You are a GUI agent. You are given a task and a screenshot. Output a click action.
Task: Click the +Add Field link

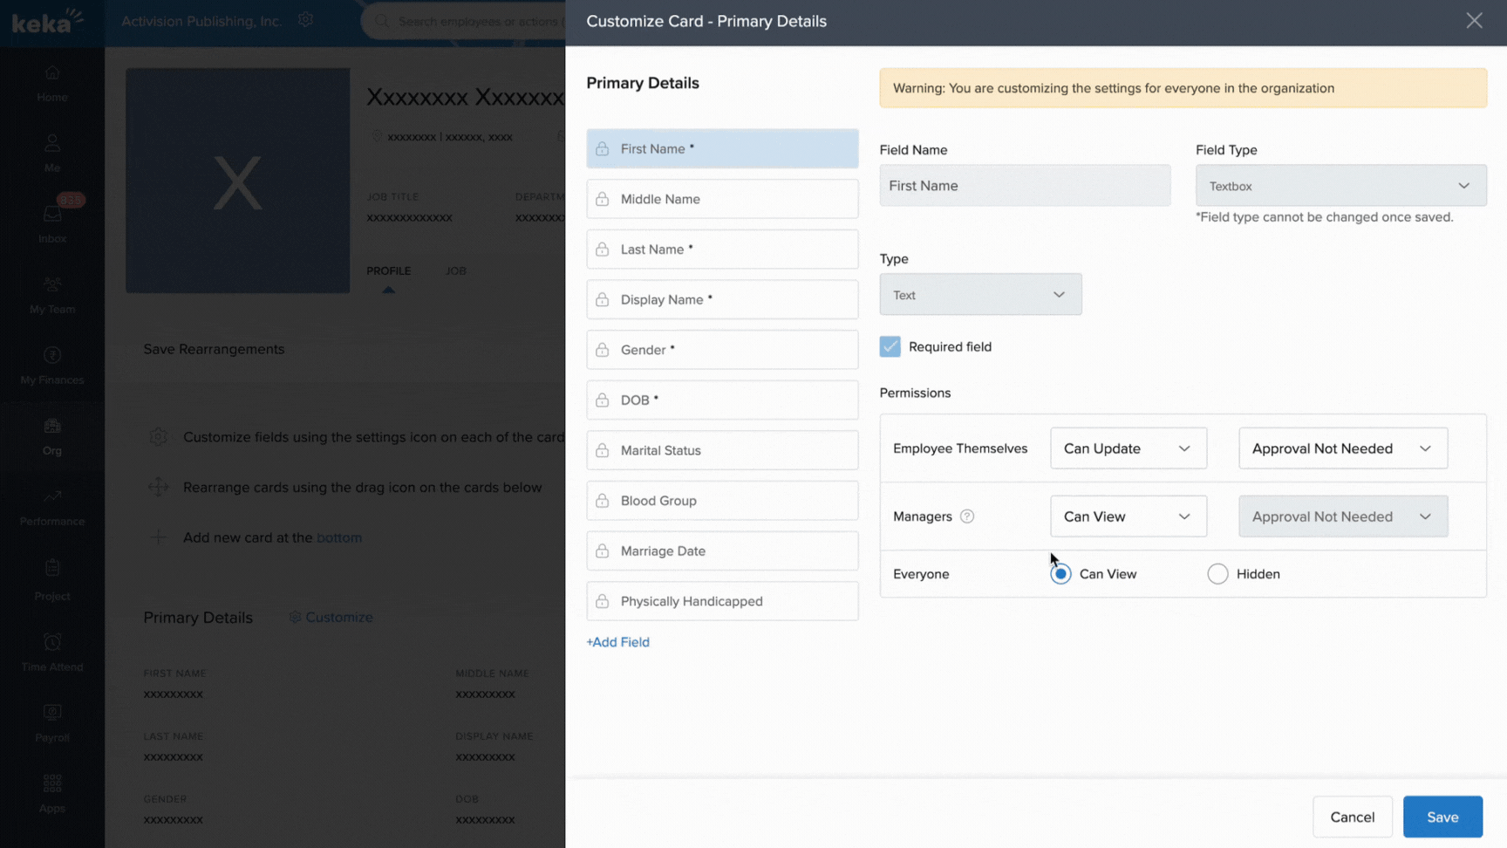click(617, 642)
